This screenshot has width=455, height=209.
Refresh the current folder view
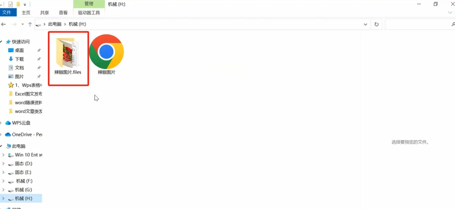coord(376,24)
